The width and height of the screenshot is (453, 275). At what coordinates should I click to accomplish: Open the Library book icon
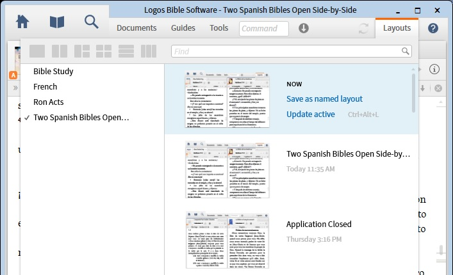(57, 22)
